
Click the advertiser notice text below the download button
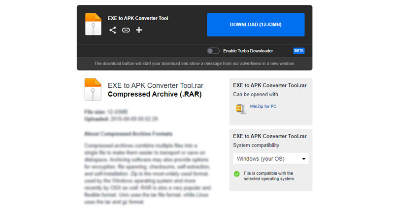pyautogui.click(x=195, y=64)
